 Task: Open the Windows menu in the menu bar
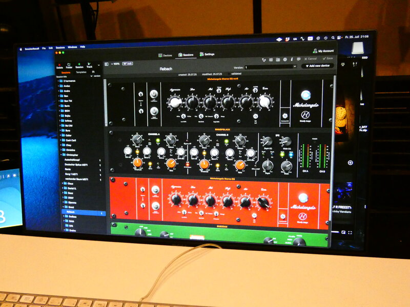click(x=72, y=47)
